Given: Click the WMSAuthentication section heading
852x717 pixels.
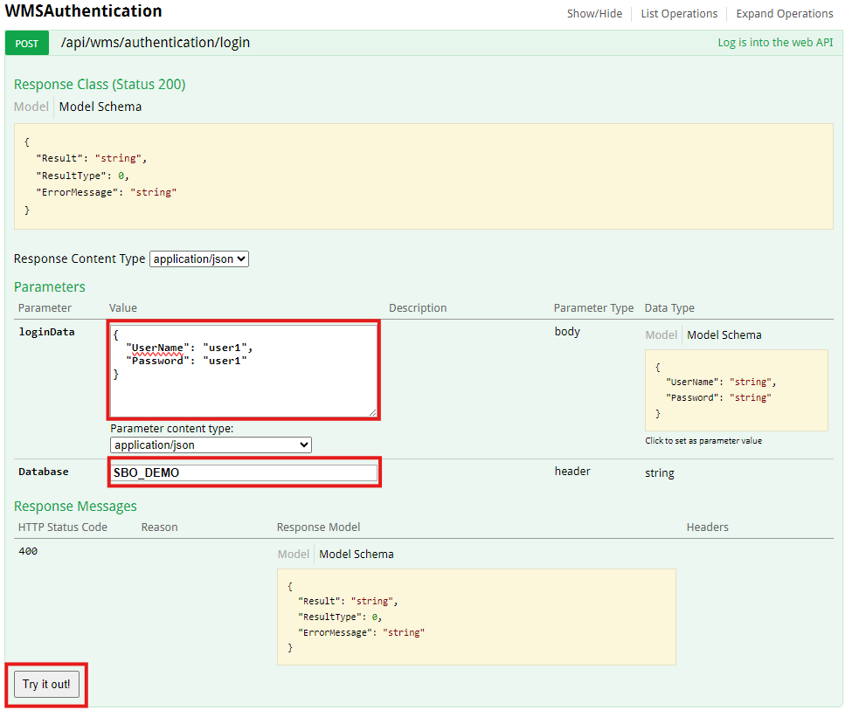Looking at the screenshot, I should pos(84,12).
